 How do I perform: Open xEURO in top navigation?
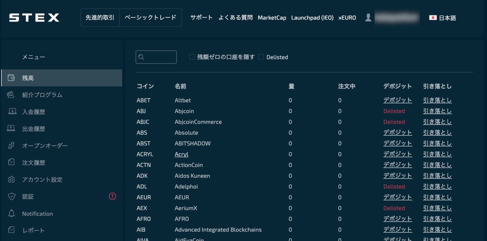click(x=347, y=17)
